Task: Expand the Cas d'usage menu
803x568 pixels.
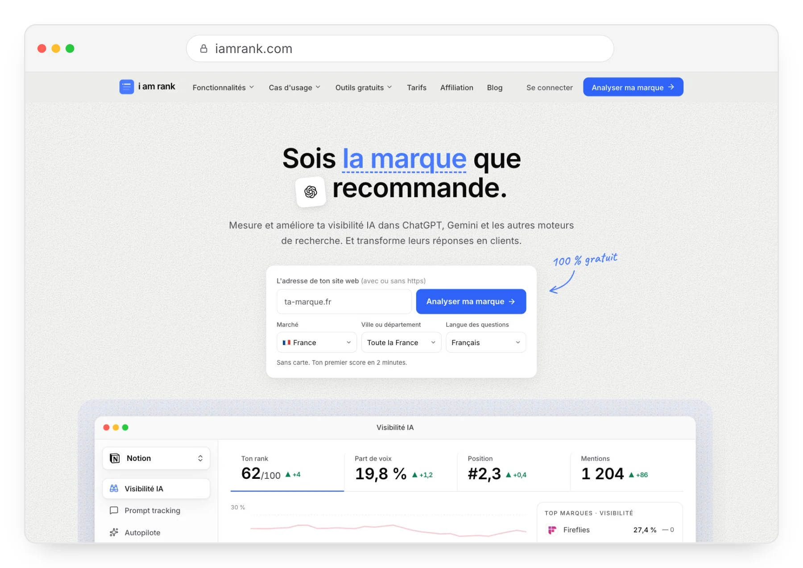Action: click(294, 87)
